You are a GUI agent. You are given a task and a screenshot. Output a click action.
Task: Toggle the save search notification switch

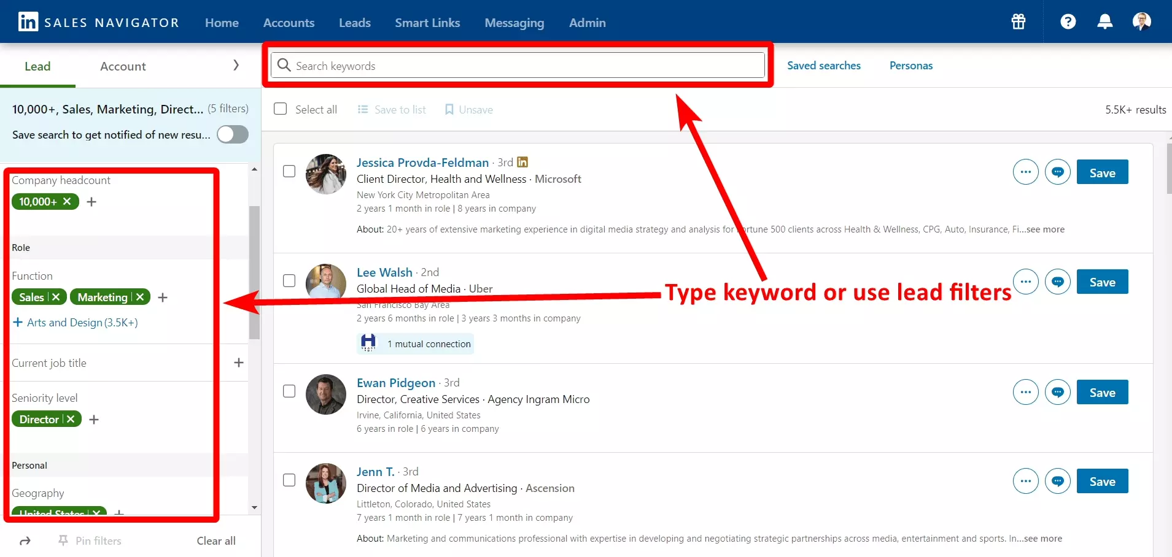click(233, 135)
